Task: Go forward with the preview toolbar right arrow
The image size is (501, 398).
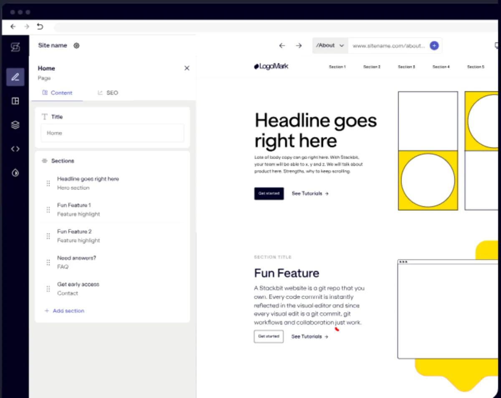Action: [299, 45]
